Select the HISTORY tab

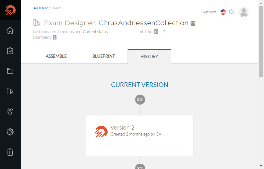click(149, 56)
